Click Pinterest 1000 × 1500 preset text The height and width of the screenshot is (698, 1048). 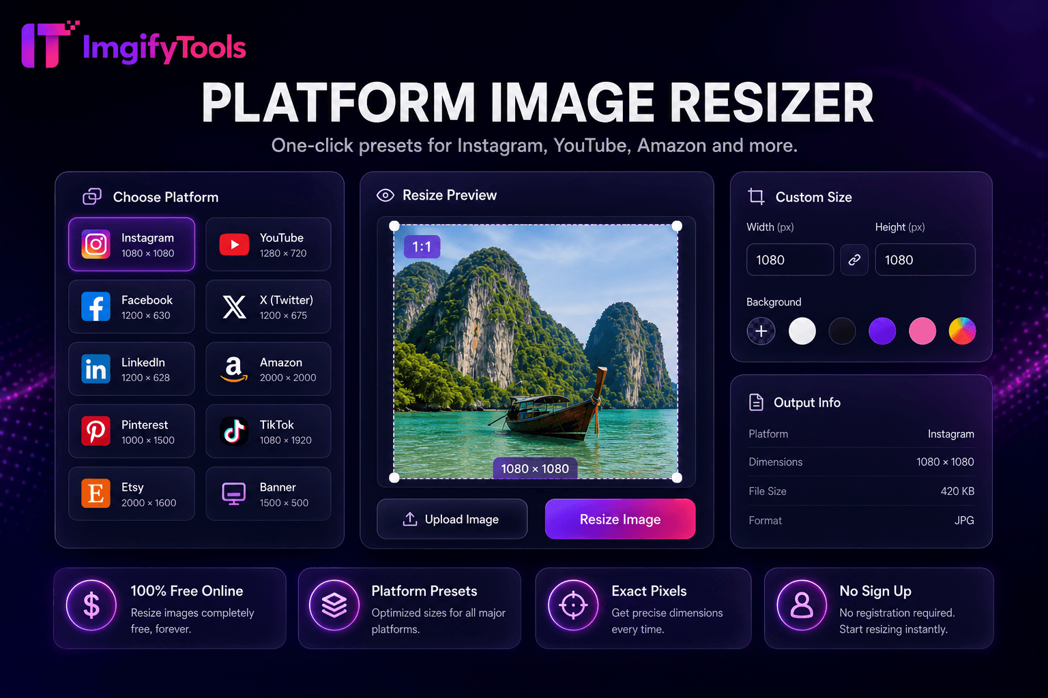[147, 432]
